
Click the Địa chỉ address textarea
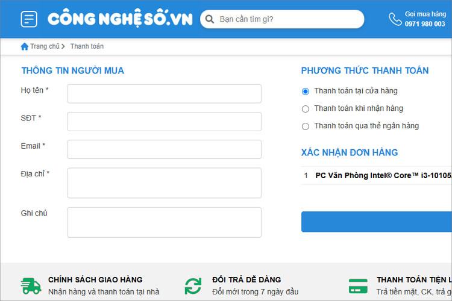tap(164, 183)
